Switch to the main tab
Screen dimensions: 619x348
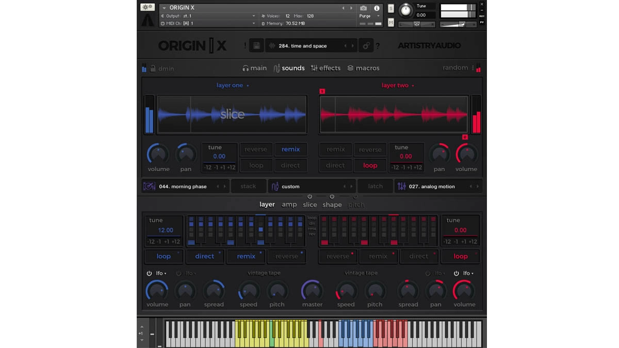pyautogui.click(x=254, y=68)
